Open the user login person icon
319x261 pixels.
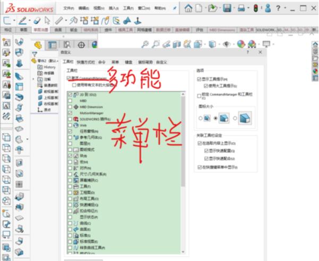click(268, 8)
